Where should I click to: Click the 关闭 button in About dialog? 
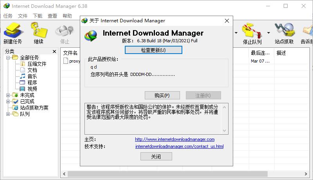[156, 157]
